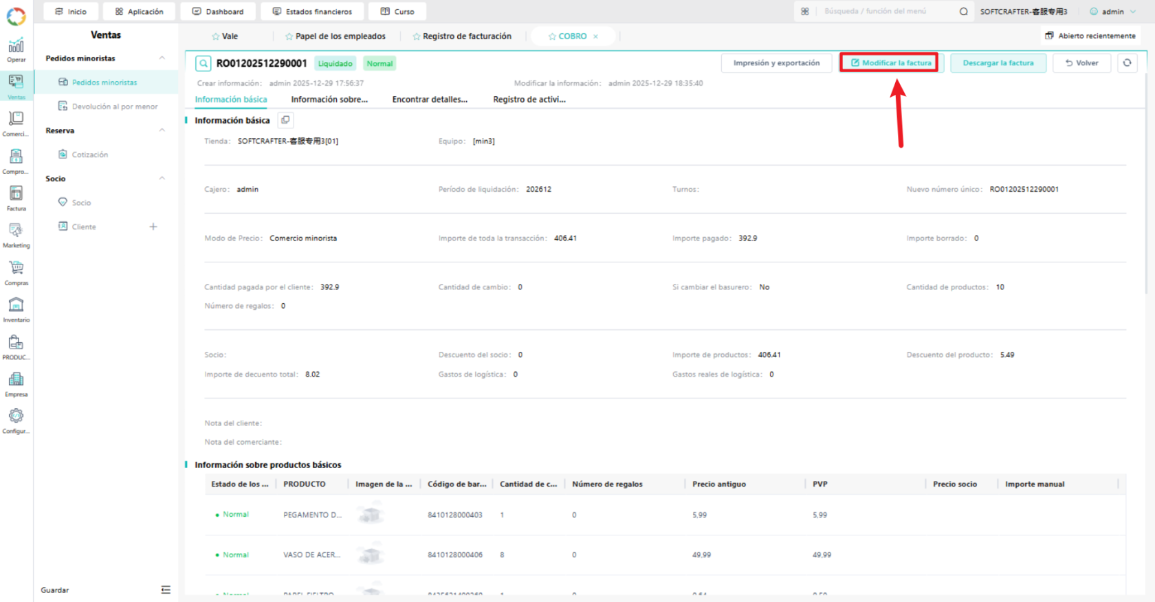Collapse the Pedidos minoristas section
This screenshot has height=602, width=1155.
click(162, 58)
